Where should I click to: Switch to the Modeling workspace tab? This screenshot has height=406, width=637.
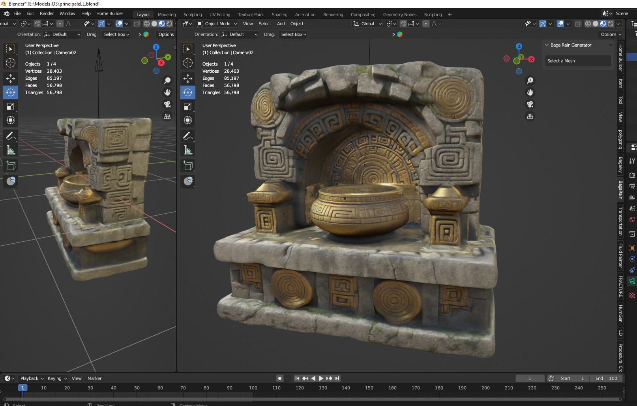[x=167, y=15]
